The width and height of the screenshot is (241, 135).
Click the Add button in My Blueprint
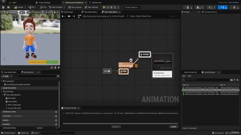(5, 76)
